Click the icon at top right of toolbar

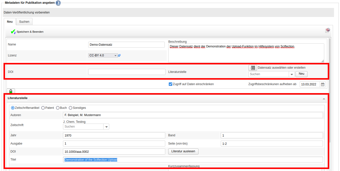327,30
